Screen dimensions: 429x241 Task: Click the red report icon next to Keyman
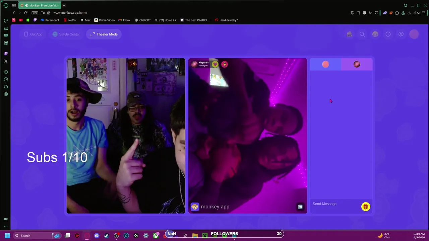point(225,64)
